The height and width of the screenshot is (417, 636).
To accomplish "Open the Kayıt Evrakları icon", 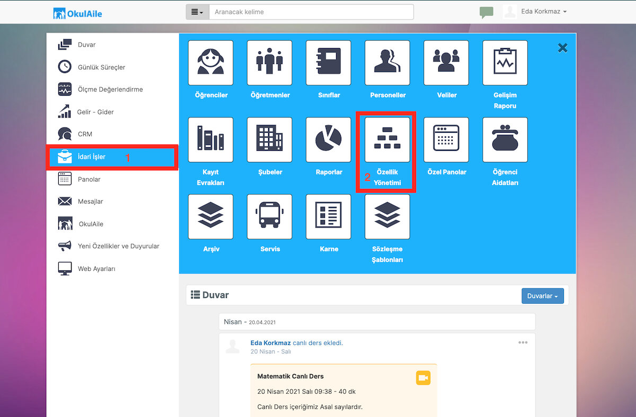I will tap(210, 140).
